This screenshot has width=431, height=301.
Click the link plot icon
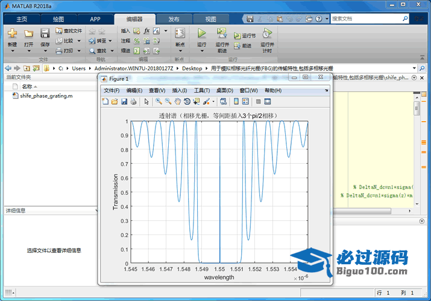point(223,102)
